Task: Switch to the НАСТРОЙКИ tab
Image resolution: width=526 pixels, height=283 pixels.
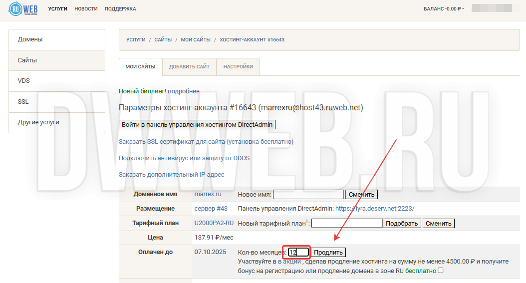Action: [x=238, y=67]
